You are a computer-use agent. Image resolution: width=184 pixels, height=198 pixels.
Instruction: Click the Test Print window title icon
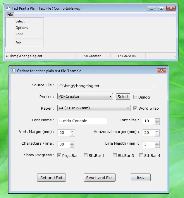8,8
